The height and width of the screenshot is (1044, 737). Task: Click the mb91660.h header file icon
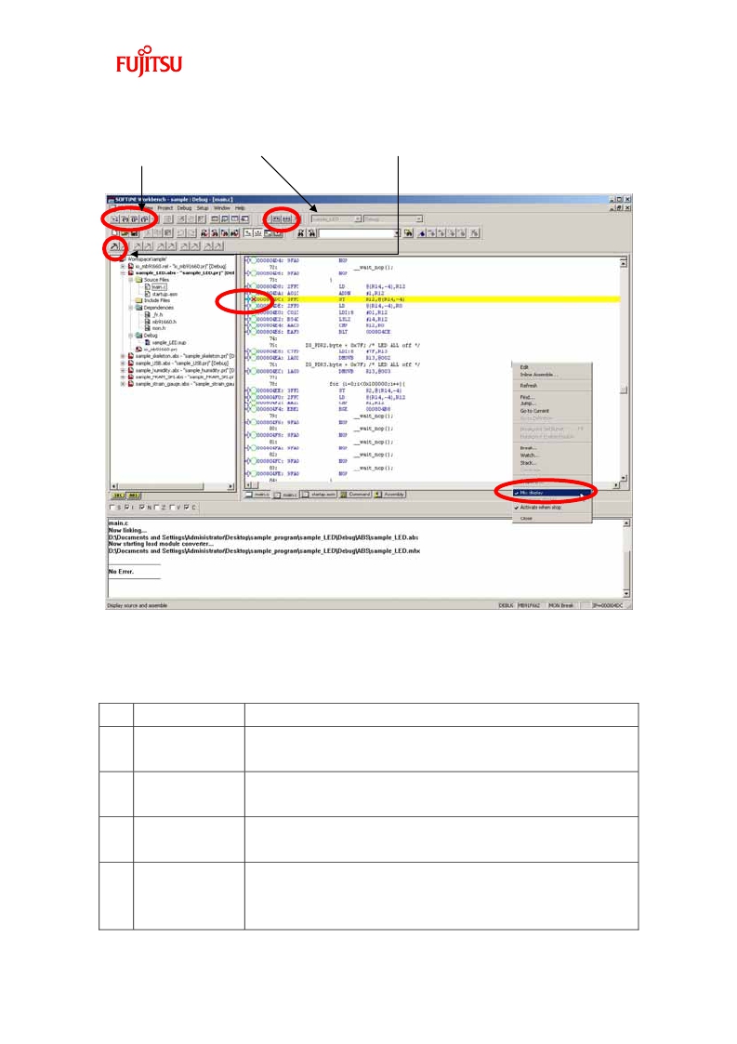pos(148,322)
